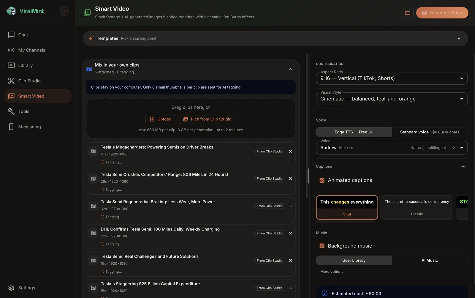Click the Generate Video button
The image size is (475, 298).
pos(442,13)
